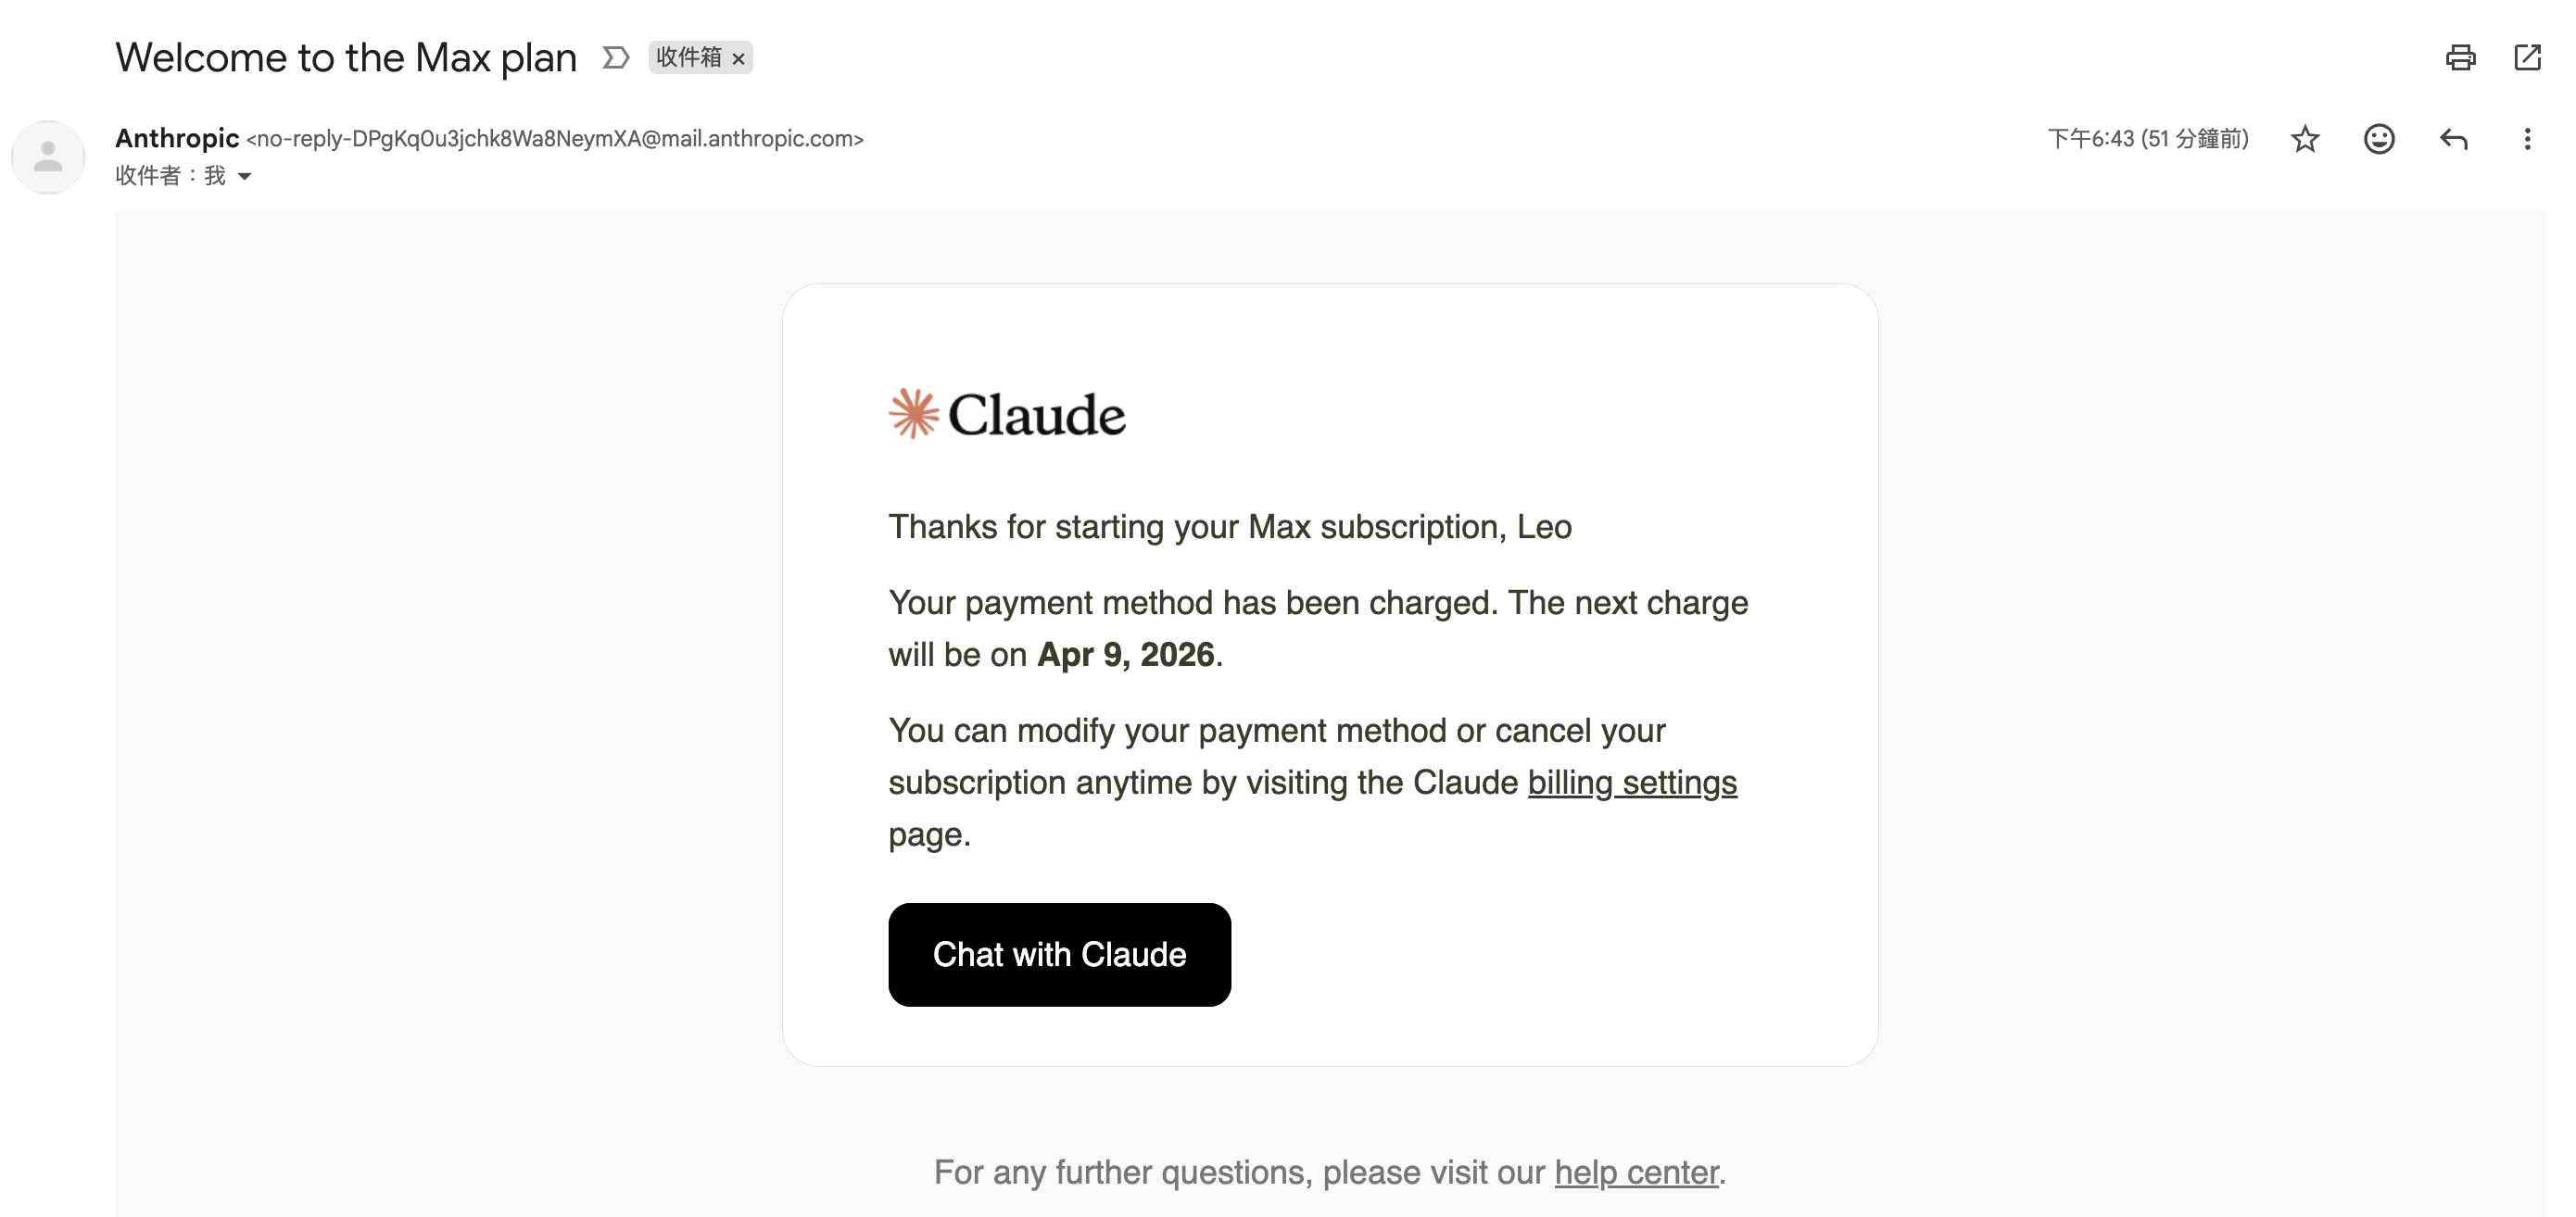Click the sender name Anthropic

tap(177, 138)
